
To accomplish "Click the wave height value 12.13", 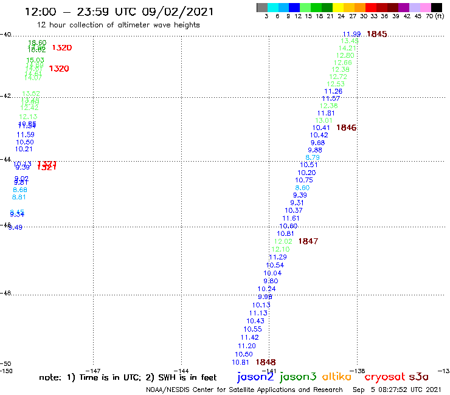I will tap(28, 117).
